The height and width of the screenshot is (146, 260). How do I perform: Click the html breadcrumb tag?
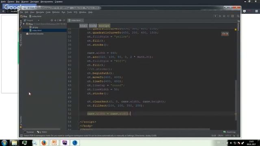(83, 26)
